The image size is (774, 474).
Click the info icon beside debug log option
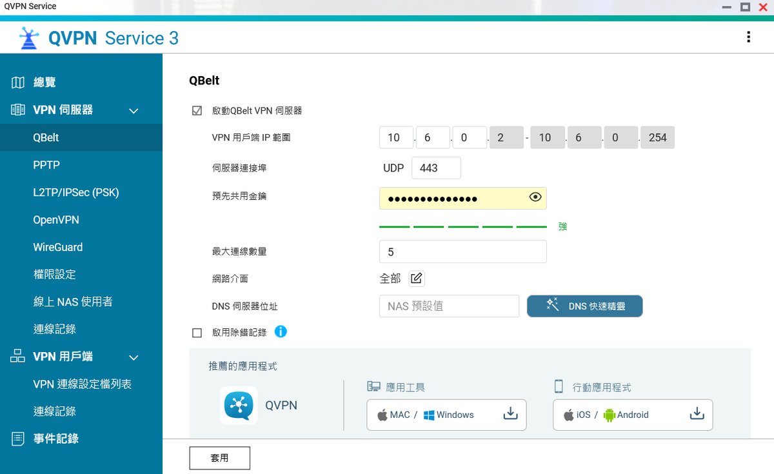click(281, 331)
